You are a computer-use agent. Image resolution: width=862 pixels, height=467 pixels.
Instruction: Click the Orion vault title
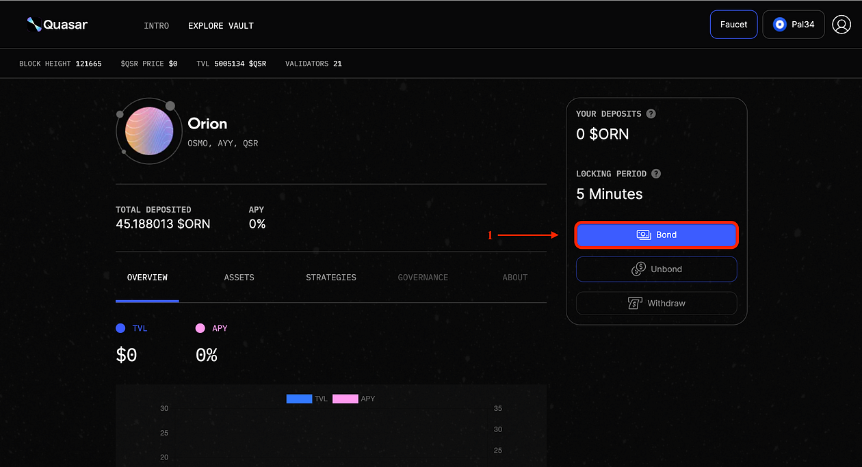[x=207, y=124]
